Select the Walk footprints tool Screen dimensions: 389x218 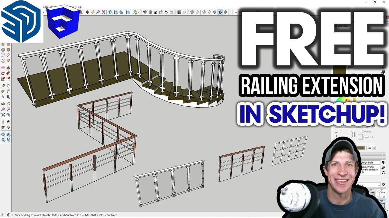point(3,127)
